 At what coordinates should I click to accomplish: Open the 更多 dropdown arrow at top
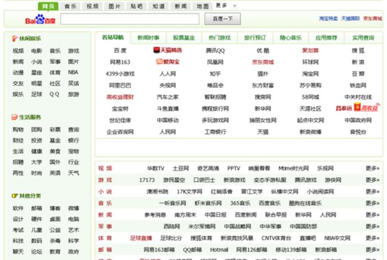[234, 6]
